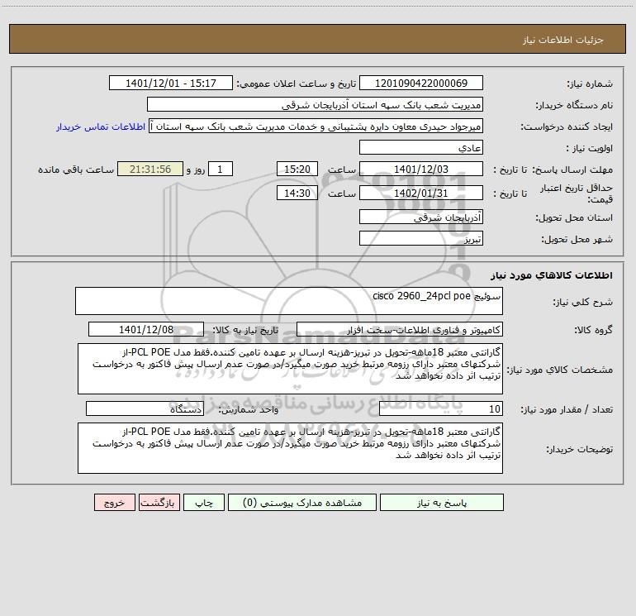Click the نام دستگاه خریدار label
Viewport: 636px width, 616px height.
tap(574, 105)
